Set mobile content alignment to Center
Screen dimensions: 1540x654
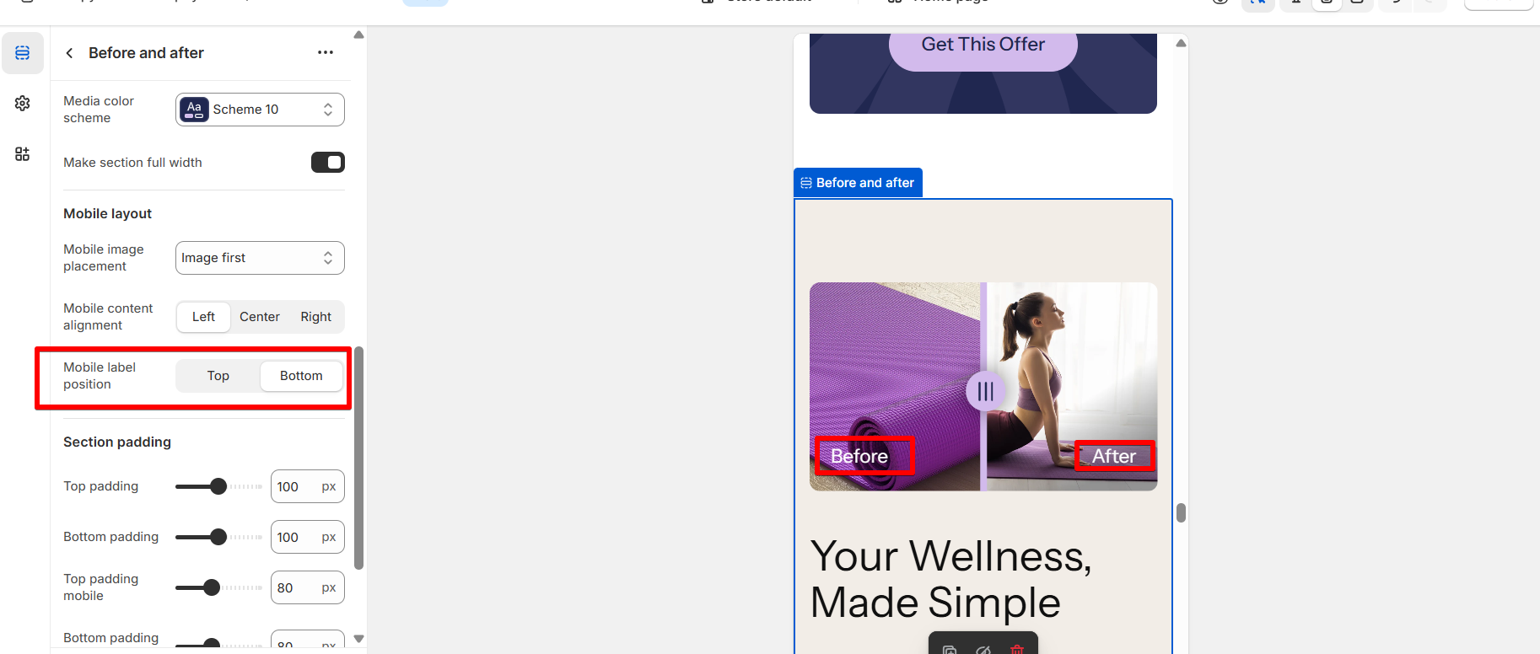pyautogui.click(x=260, y=317)
